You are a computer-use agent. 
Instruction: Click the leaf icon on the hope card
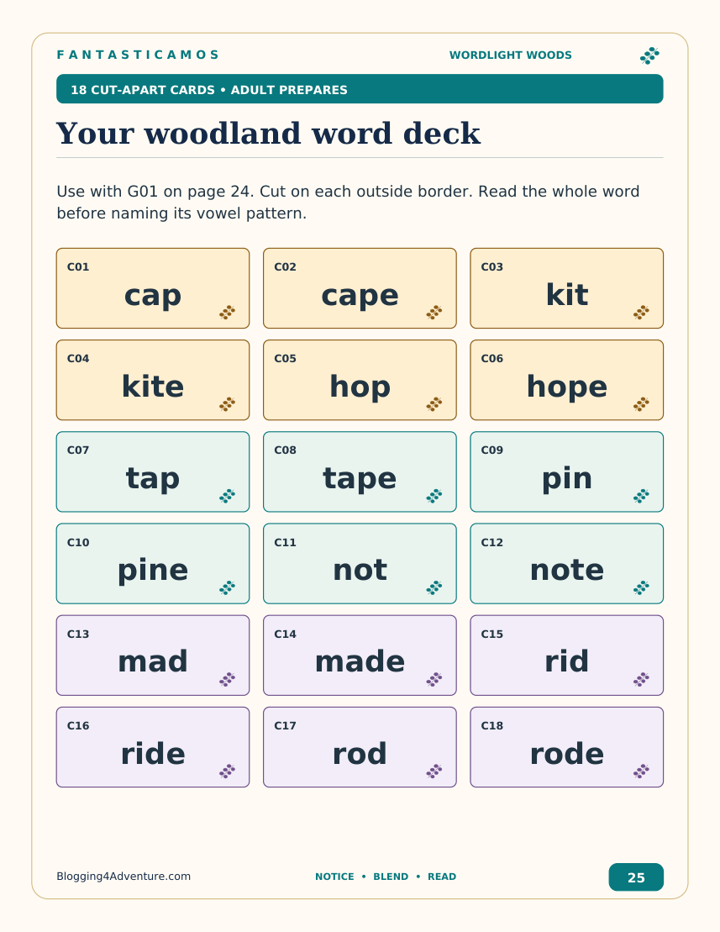pos(642,404)
